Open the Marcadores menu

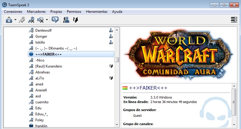click(x=36, y=12)
